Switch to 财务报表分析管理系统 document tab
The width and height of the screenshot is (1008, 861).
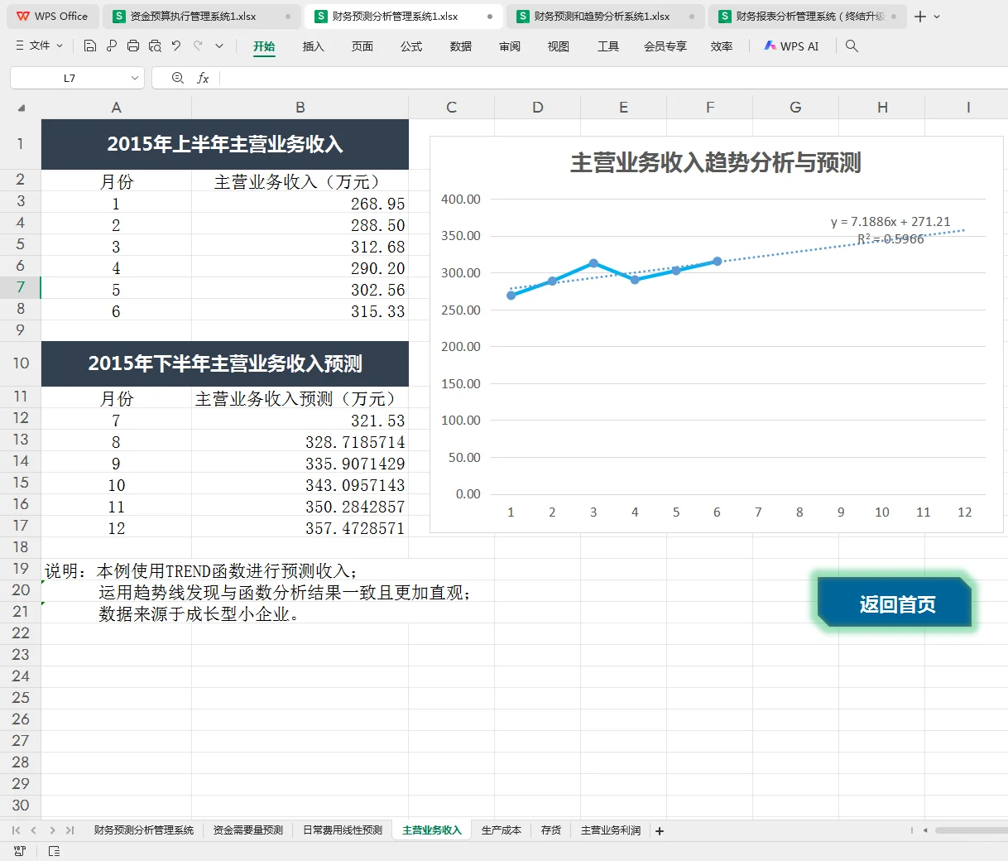[807, 17]
